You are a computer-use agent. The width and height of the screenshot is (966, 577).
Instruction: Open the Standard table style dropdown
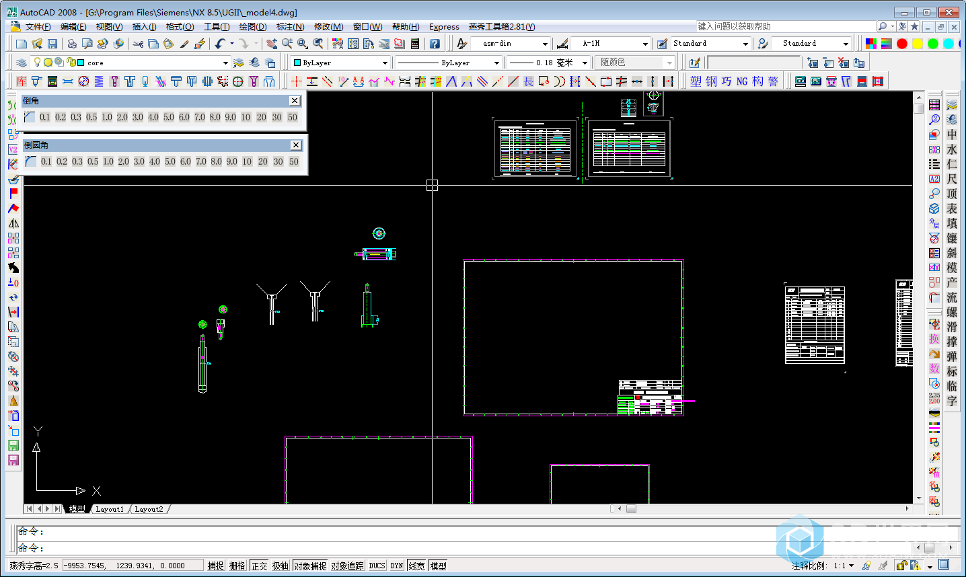coord(745,44)
